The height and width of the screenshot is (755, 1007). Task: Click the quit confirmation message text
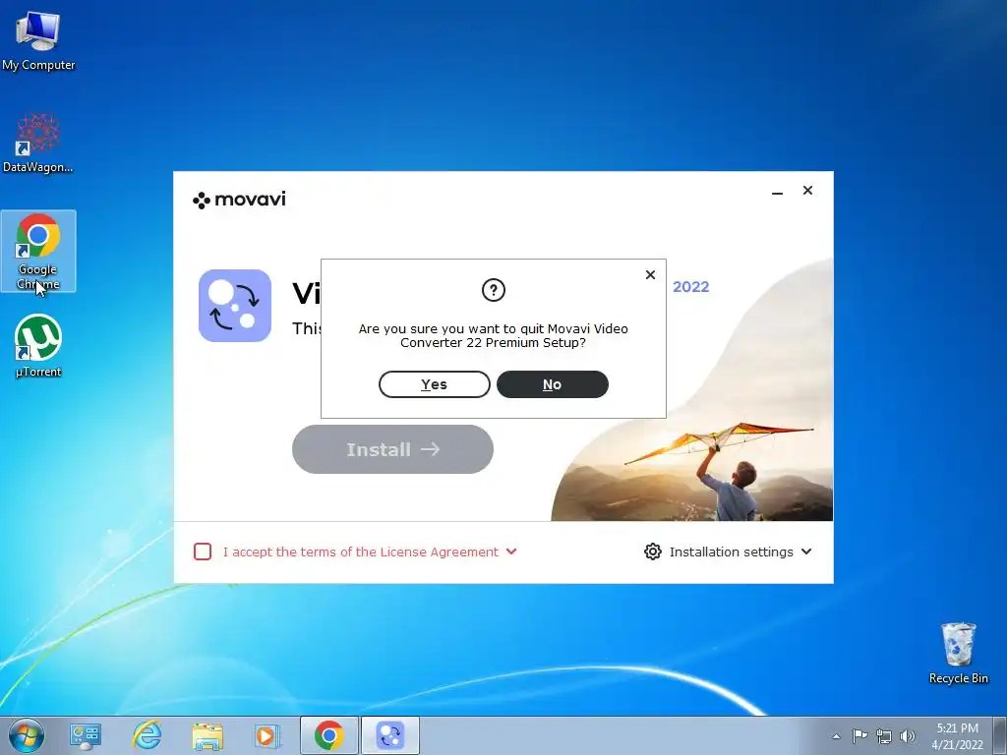pos(494,336)
